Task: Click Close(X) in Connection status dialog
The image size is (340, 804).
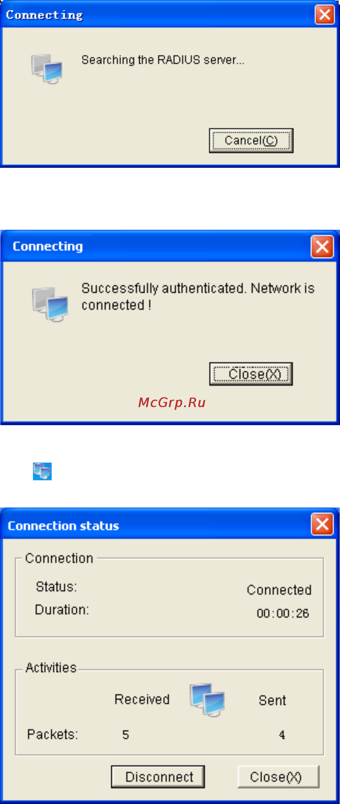Action: pos(279,777)
